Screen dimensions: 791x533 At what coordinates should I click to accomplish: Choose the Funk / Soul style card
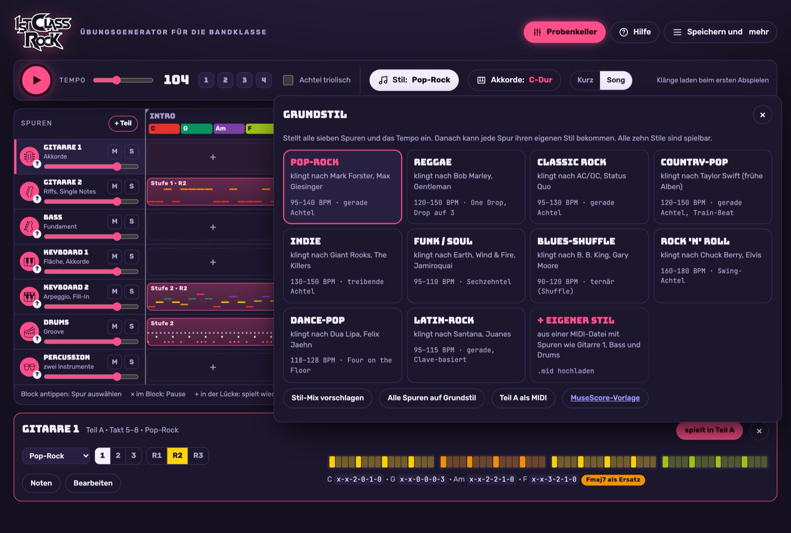[466, 266]
